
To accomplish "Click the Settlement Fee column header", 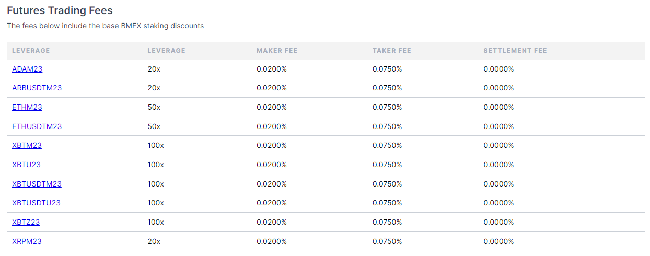I will (x=515, y=51).
